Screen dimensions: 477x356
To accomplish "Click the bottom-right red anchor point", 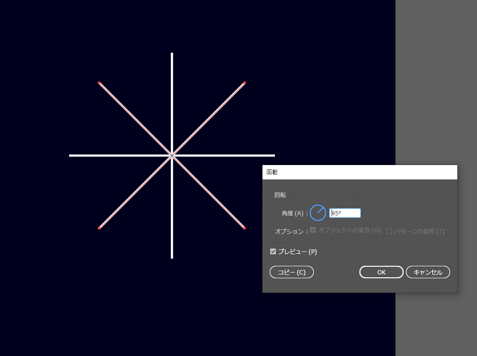I will (x=244, y=228).
